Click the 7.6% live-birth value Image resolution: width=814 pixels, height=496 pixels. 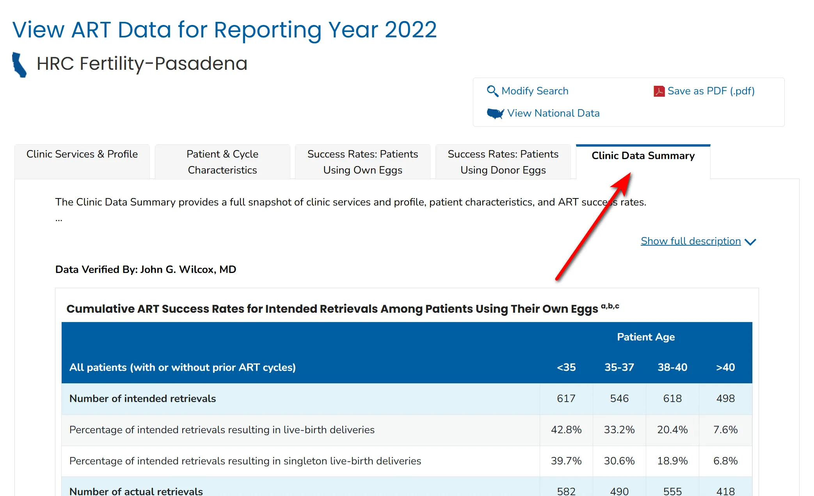click(725, 430)
